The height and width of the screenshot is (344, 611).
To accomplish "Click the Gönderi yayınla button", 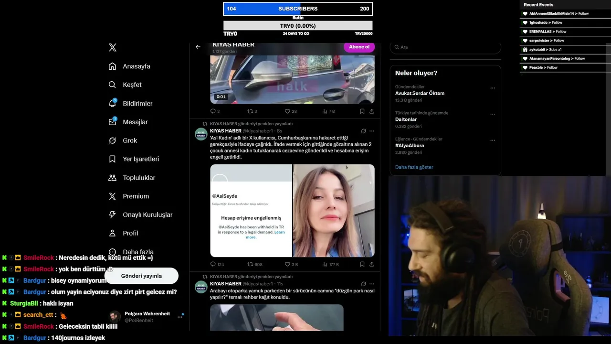I will pyautogui.click(x=141, y=276).
